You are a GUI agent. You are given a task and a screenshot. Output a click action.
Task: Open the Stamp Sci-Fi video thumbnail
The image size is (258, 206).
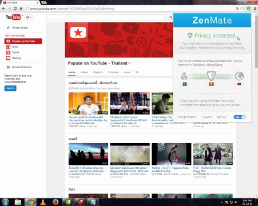click(x=172, y=154)
